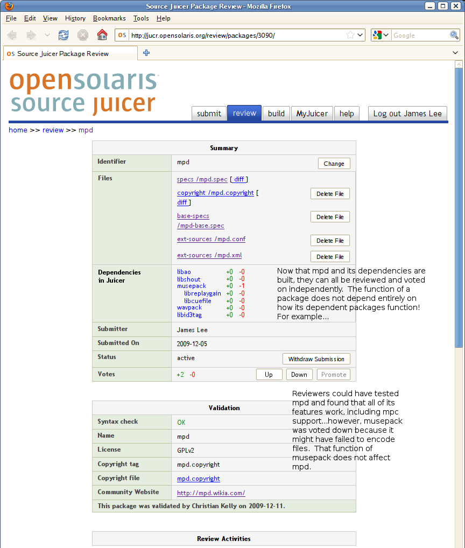Switch to the build tab
The image size is (465, 548).
[x=276, y=113]
